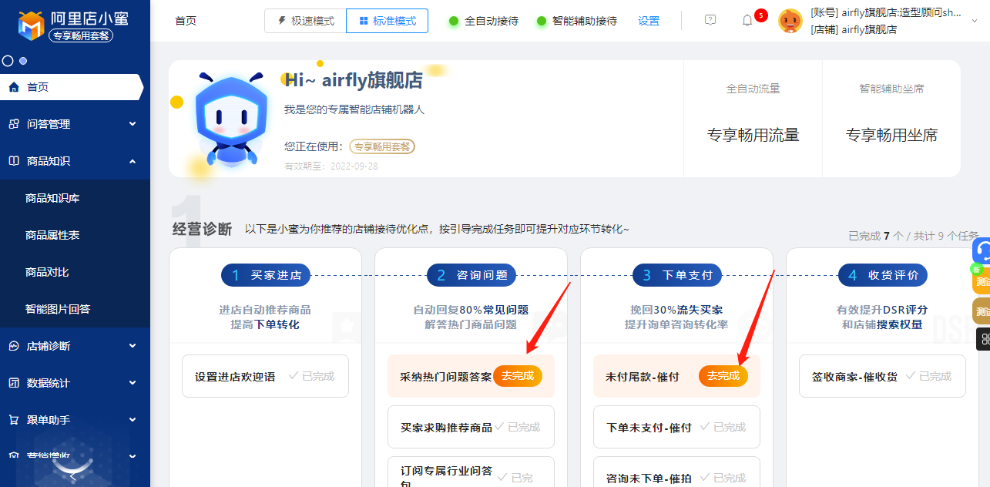The image size is (990, 487).
Task: Open the 下单未支付-催付 task
Action: click(676, 427)
